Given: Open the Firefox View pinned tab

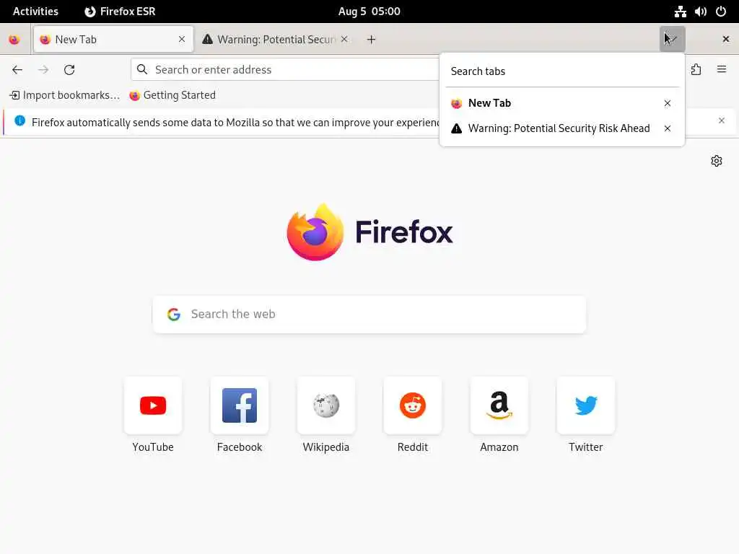Looking at the screenshot, I should [14, 40].
